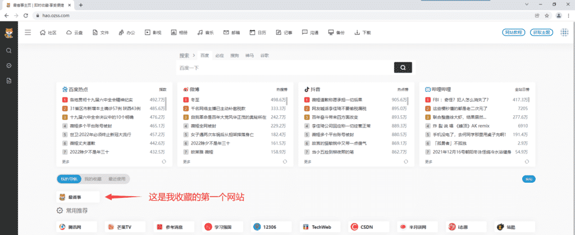Image resolution: width=575 pixels, height=235 pixels.
Task: Open the apps grid icon at top right
Action: [564, 32]
